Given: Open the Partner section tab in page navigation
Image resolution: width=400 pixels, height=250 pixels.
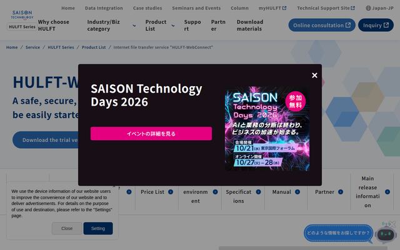Looking at the screenshot, I should [324, 192].
